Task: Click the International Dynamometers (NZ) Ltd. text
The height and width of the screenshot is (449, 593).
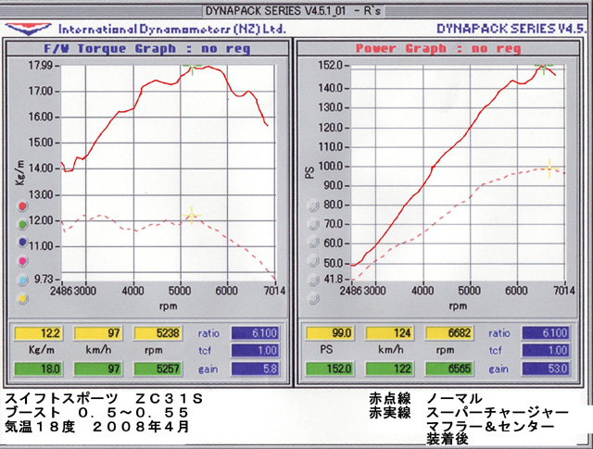Action: tap(172, 29)
